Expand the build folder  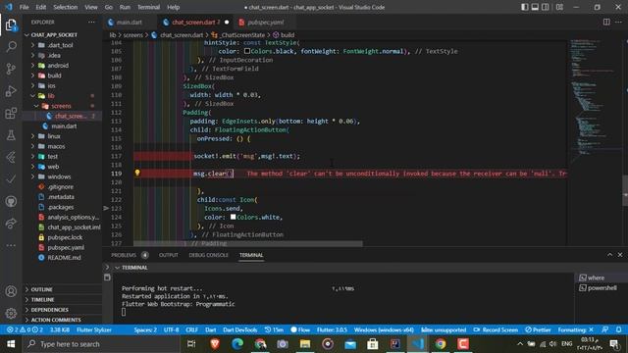[54, 76]
